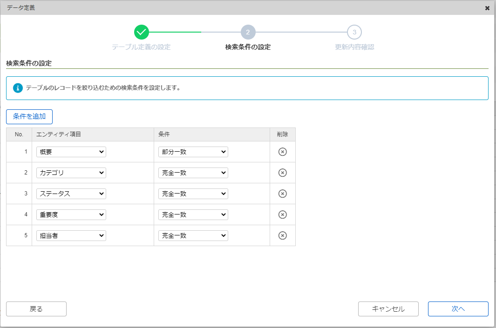Viewport: 496px width, 328px height.
Task: Click the No. column header
Action: (x=19, y=134)
